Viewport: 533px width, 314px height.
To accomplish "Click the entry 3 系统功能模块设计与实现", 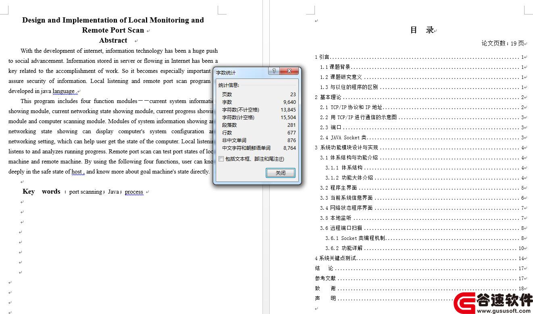I will (x=419, y=148).
